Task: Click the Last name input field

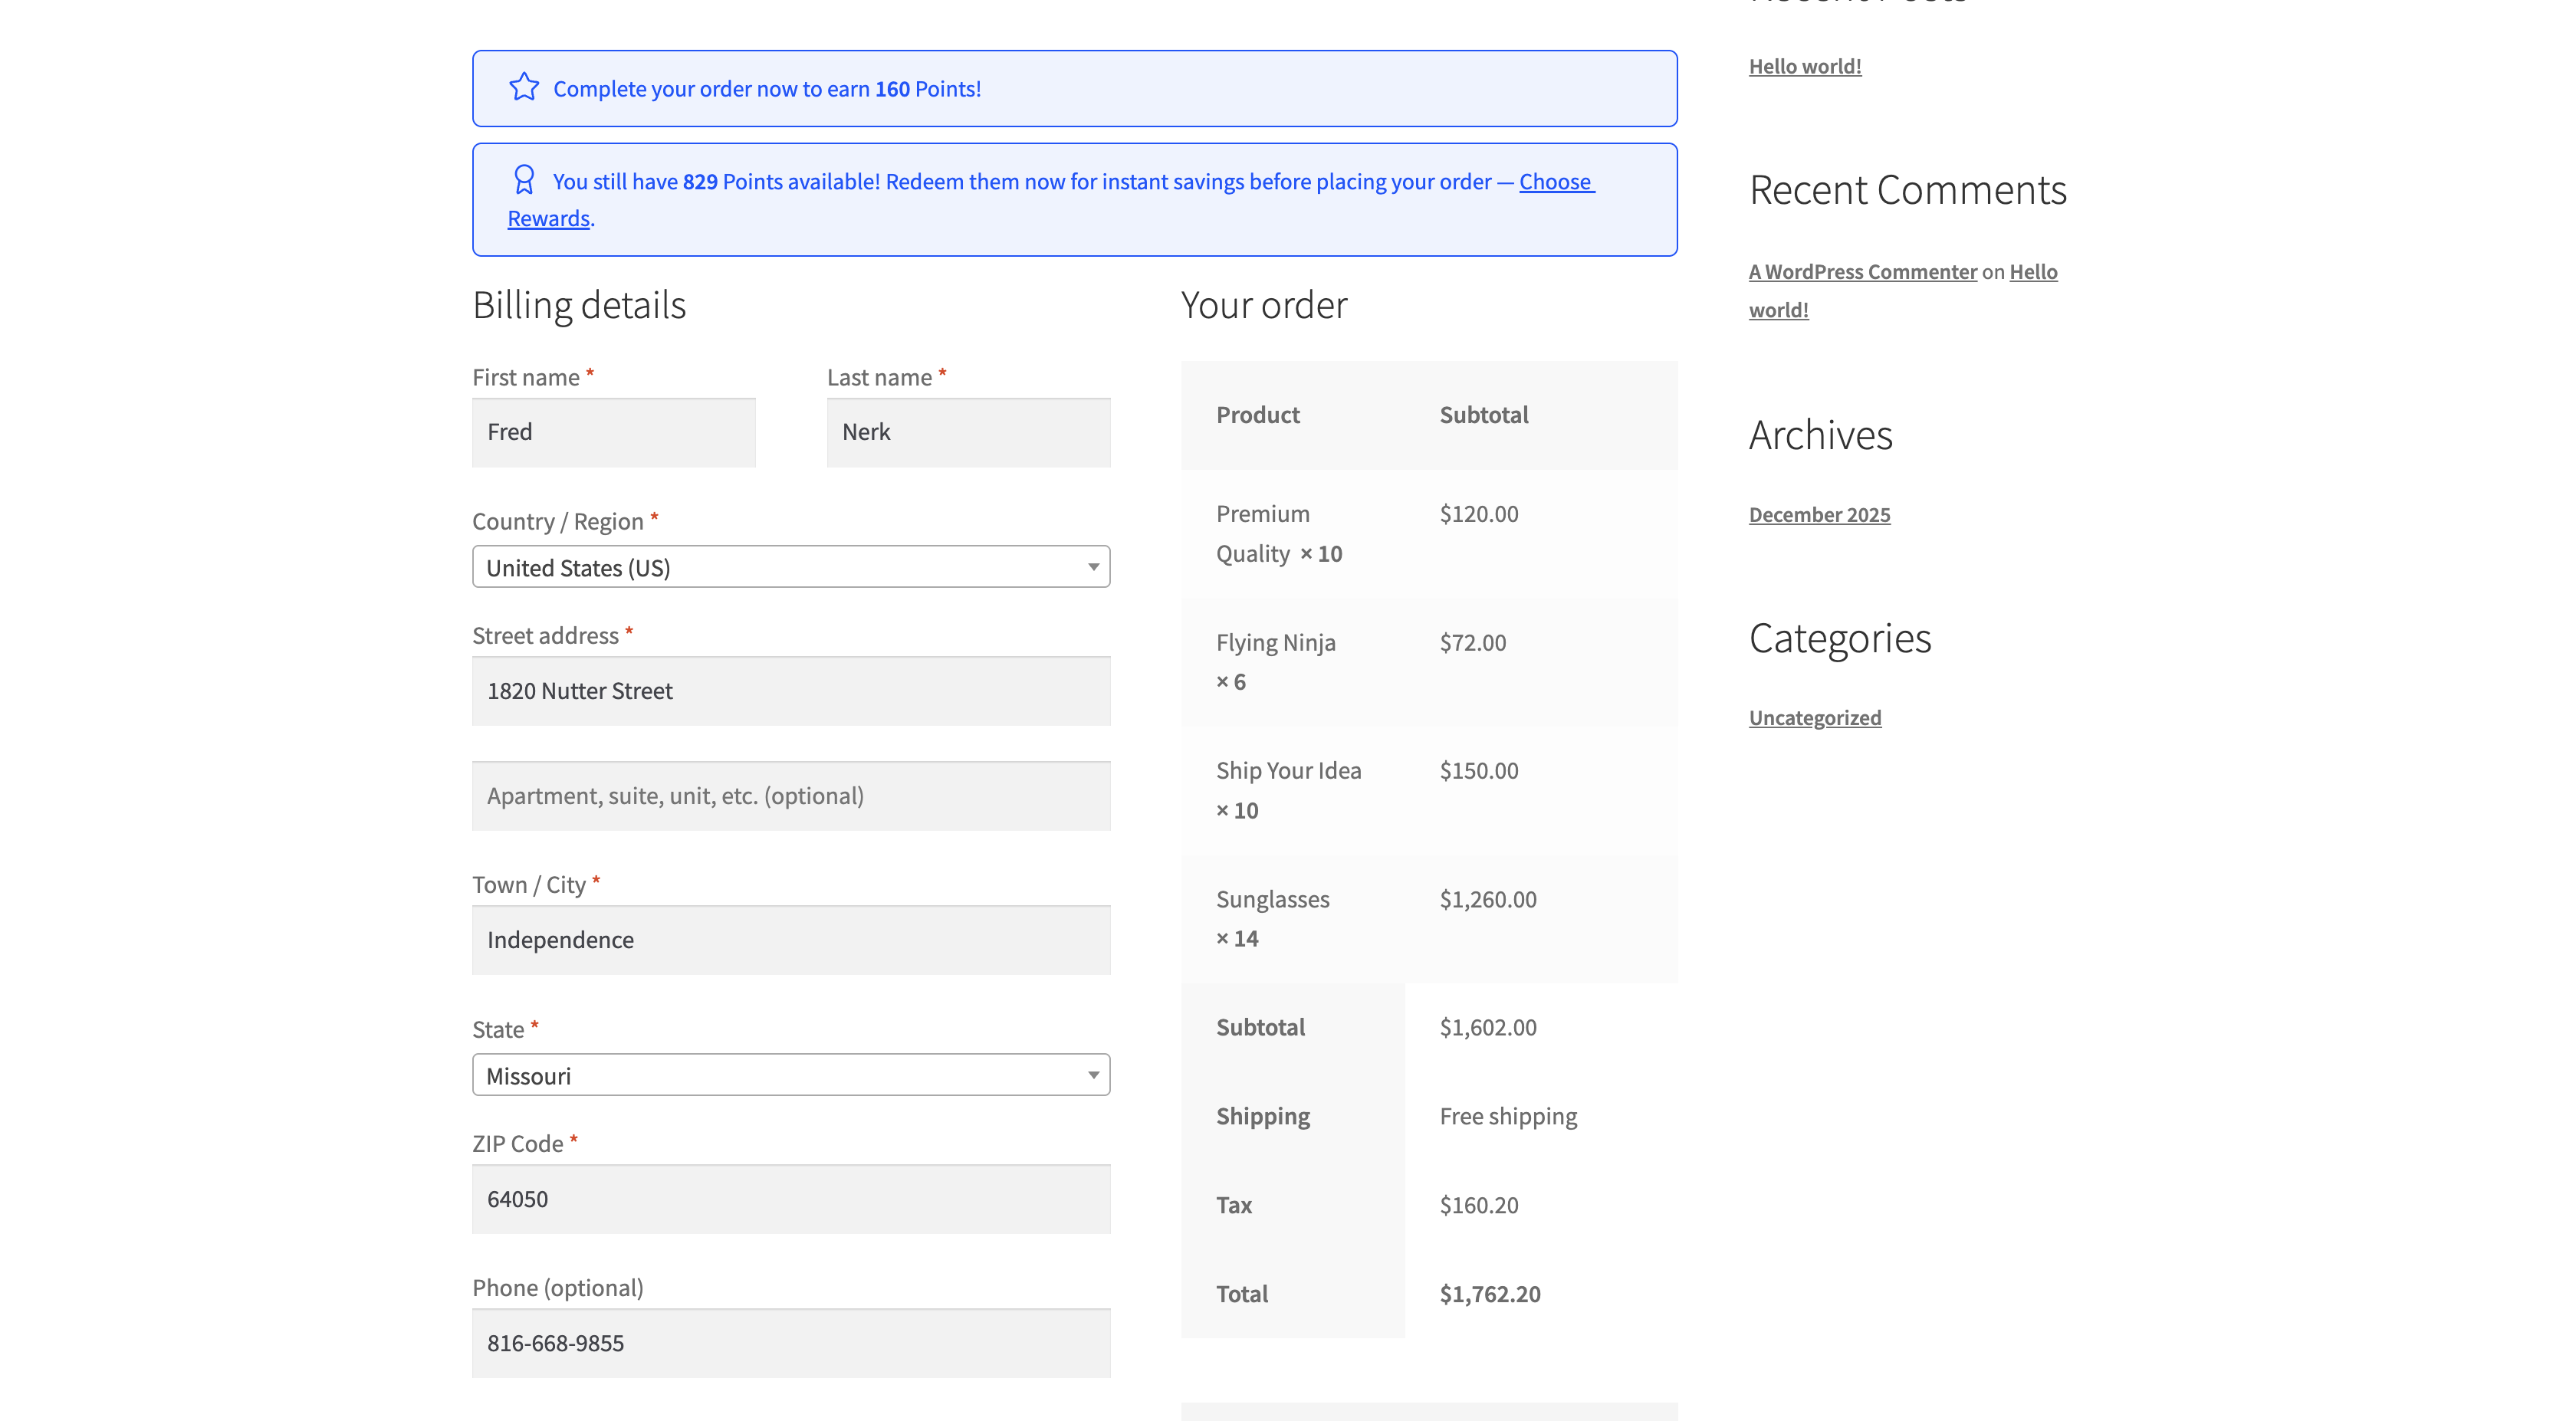Action: (967, 432)
